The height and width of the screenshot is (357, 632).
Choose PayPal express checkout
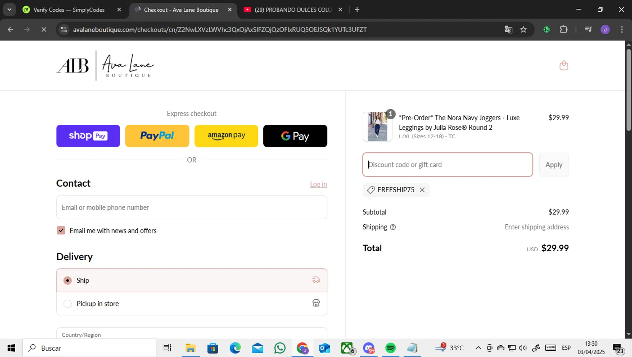click(157, 136)
